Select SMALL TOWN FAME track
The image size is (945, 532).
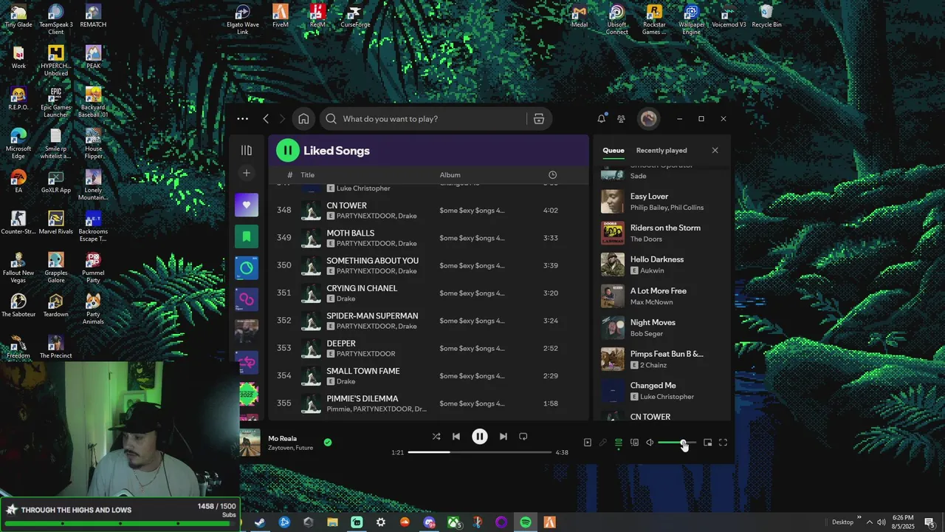(x=428, y=376)
